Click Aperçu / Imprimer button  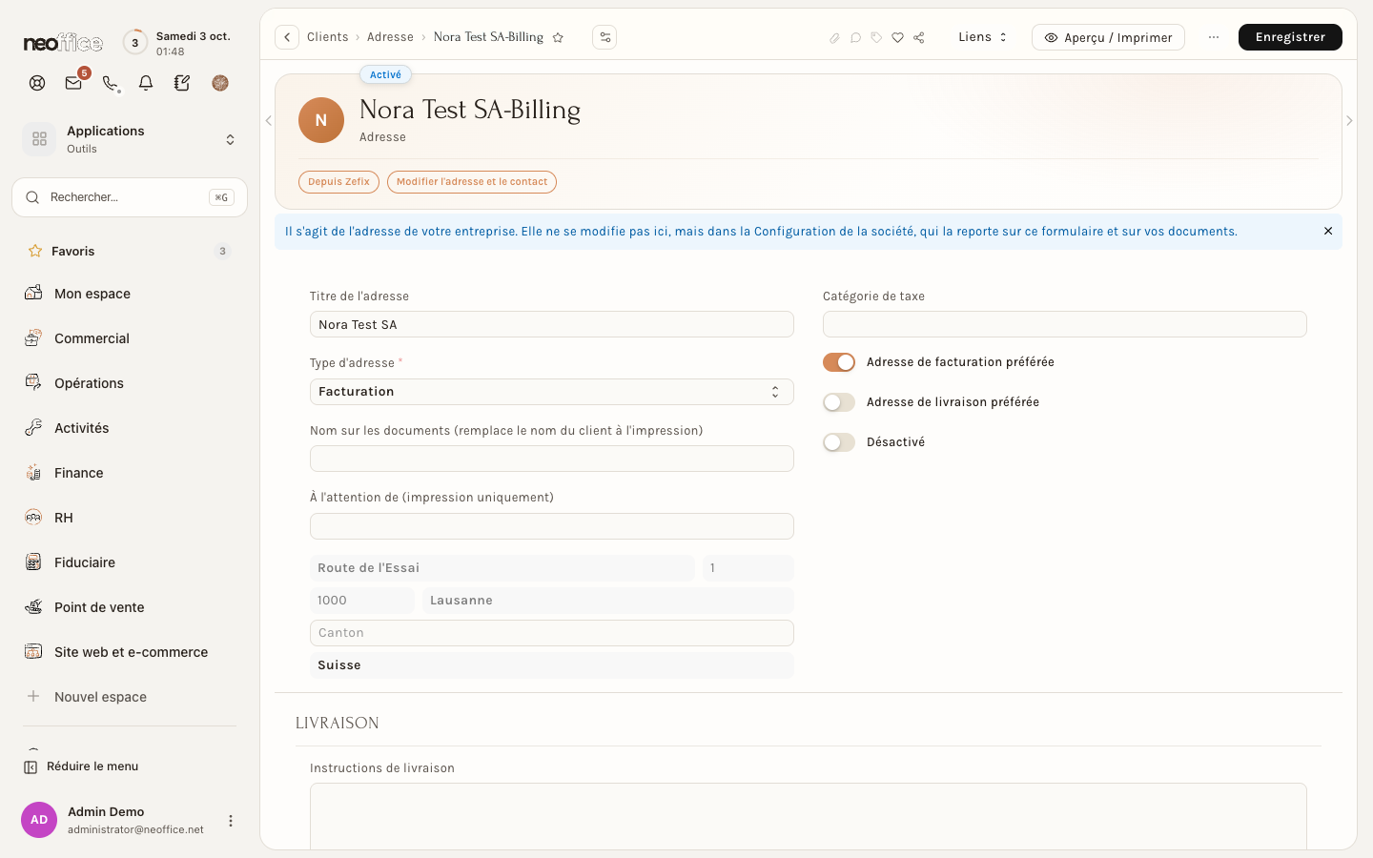tap(1108, 37)
